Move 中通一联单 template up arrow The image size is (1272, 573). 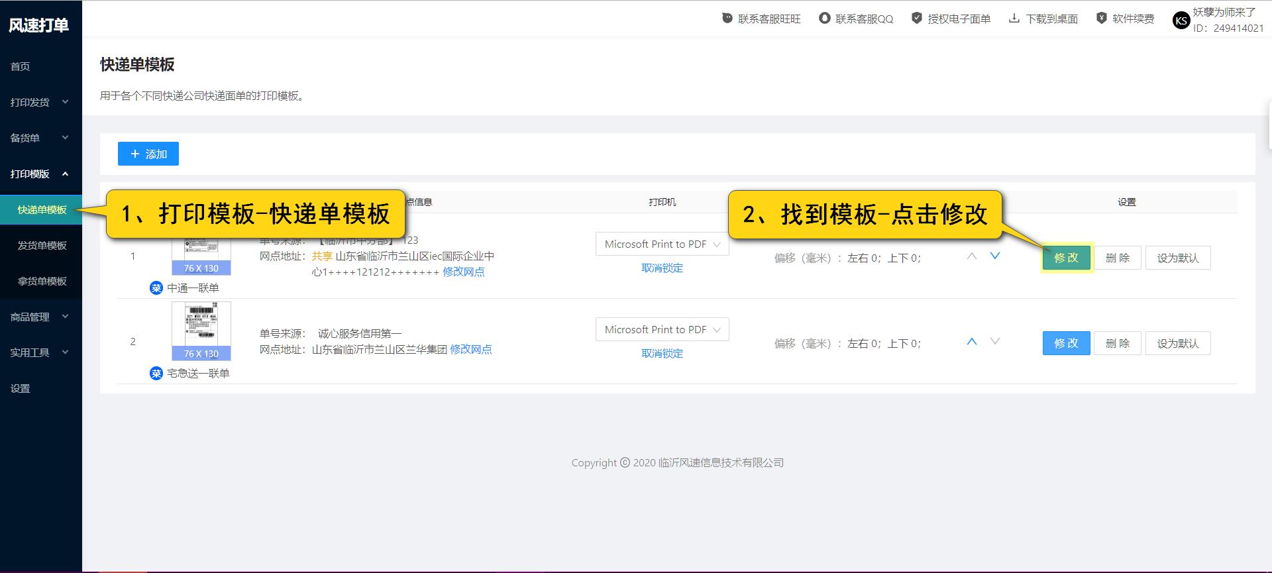pyautogui.click(x=972, y=256)
